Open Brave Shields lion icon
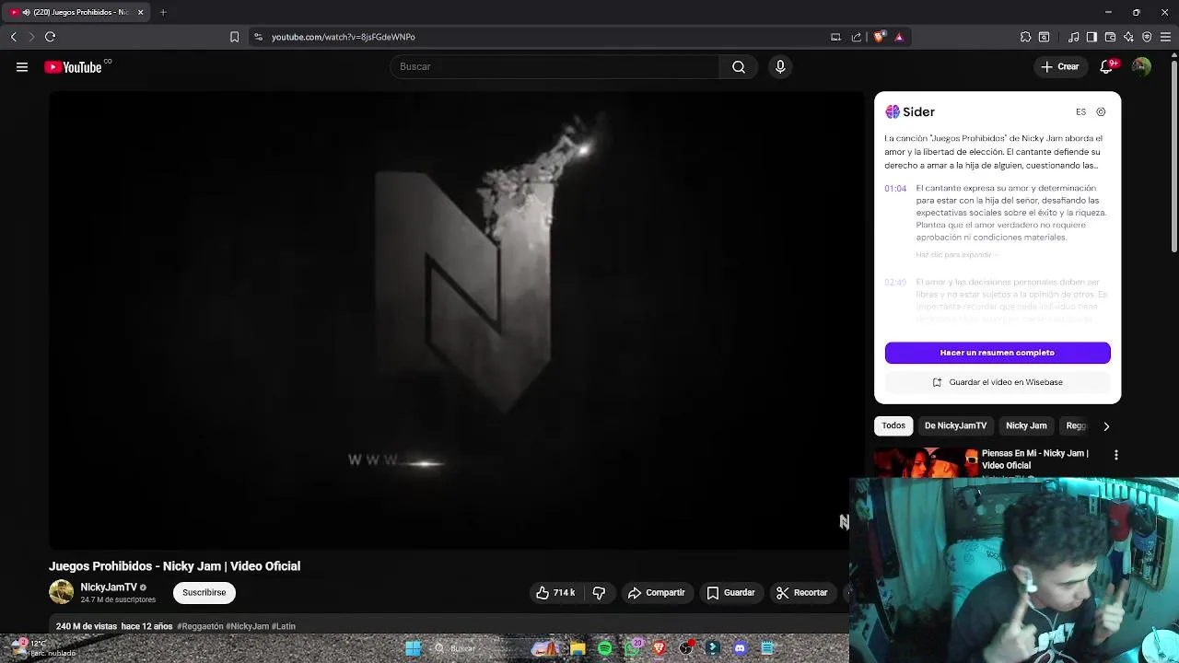Viewport: 1179px width, 663px height. [879, 37]
